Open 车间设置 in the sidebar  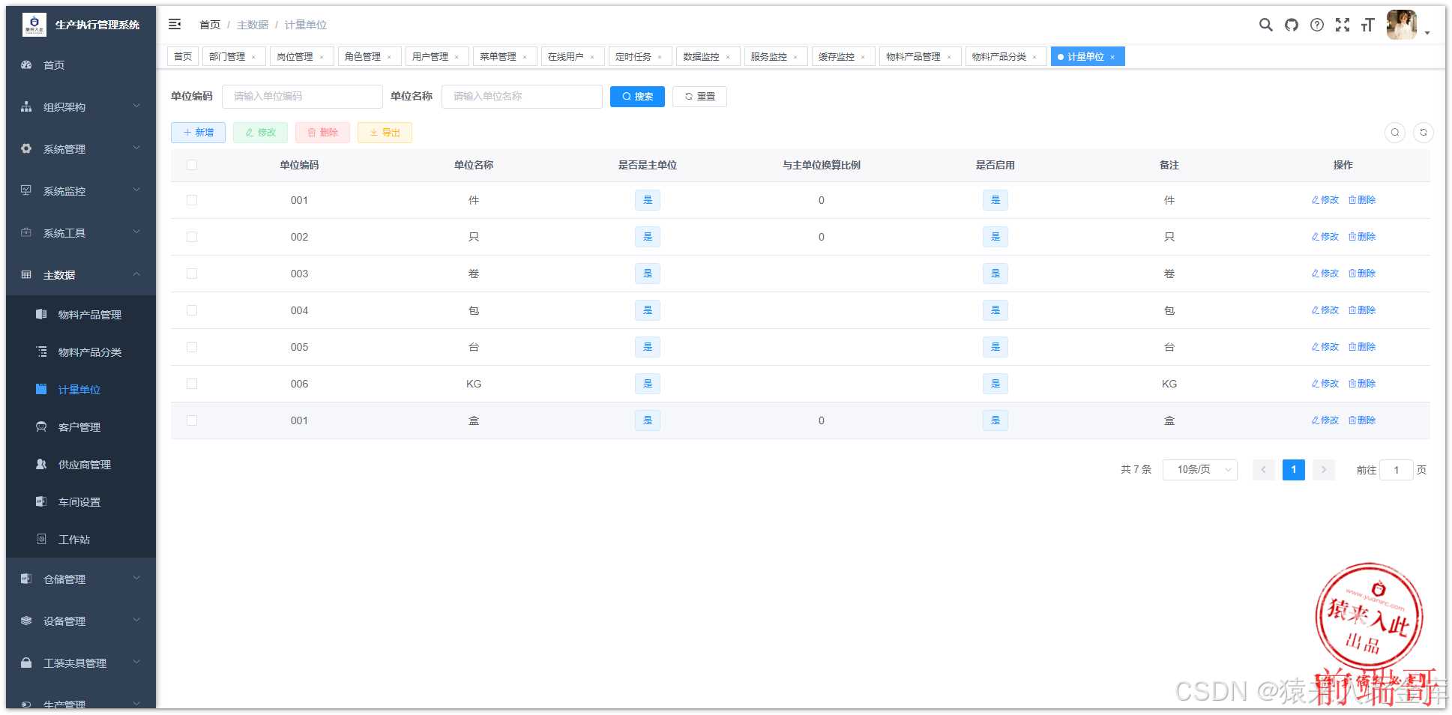[81, 502]
